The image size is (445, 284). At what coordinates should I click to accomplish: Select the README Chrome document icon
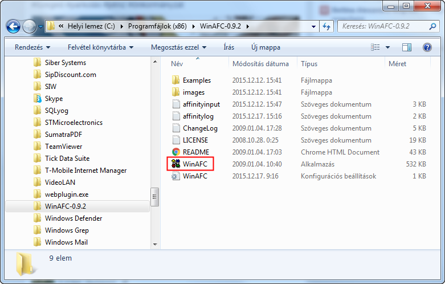pos(176,152)
